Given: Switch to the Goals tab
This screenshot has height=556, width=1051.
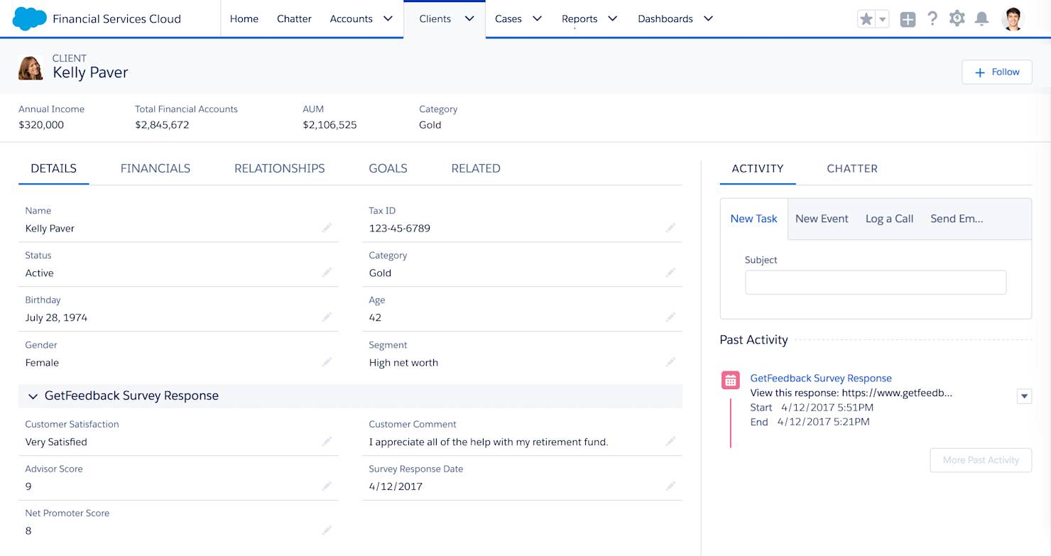Looking at the screenshot, I should 388,168.
